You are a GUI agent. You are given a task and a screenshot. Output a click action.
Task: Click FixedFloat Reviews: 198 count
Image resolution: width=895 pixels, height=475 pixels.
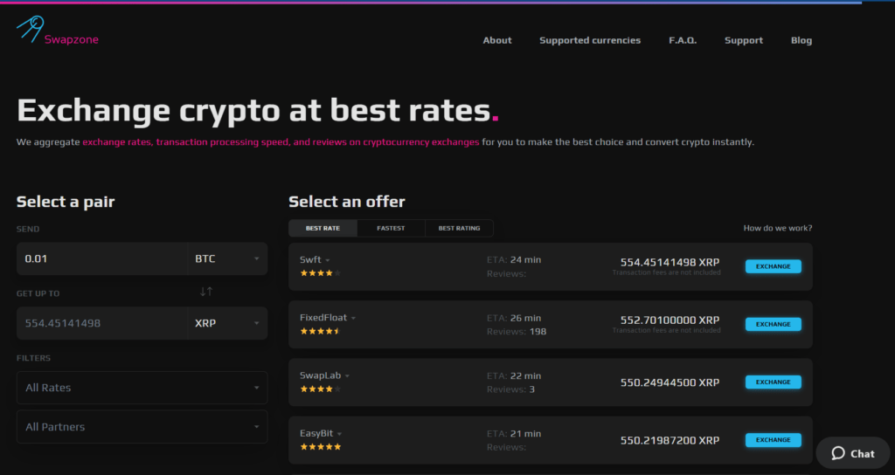click(x=517, y=331)
